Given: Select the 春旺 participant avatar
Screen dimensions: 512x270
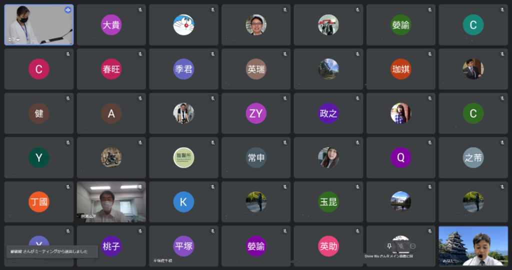Looking at the screenshot, I should click(x=111, y=69).
